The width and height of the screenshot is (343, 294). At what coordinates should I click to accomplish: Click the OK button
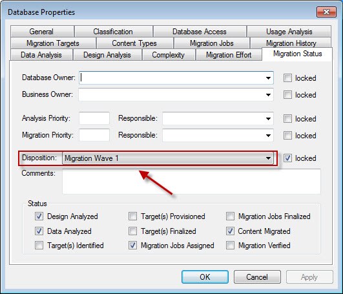[205, 277]
